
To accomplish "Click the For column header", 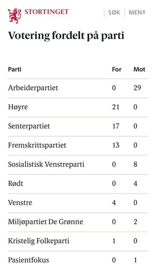I will (117, 69).
